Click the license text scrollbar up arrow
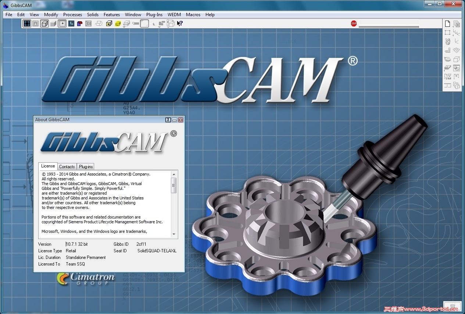The height and width of the screenshot is (314, 465). coord(174,174)
